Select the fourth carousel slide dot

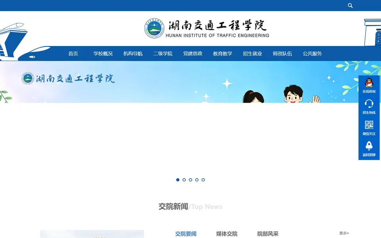pos(197,180)
